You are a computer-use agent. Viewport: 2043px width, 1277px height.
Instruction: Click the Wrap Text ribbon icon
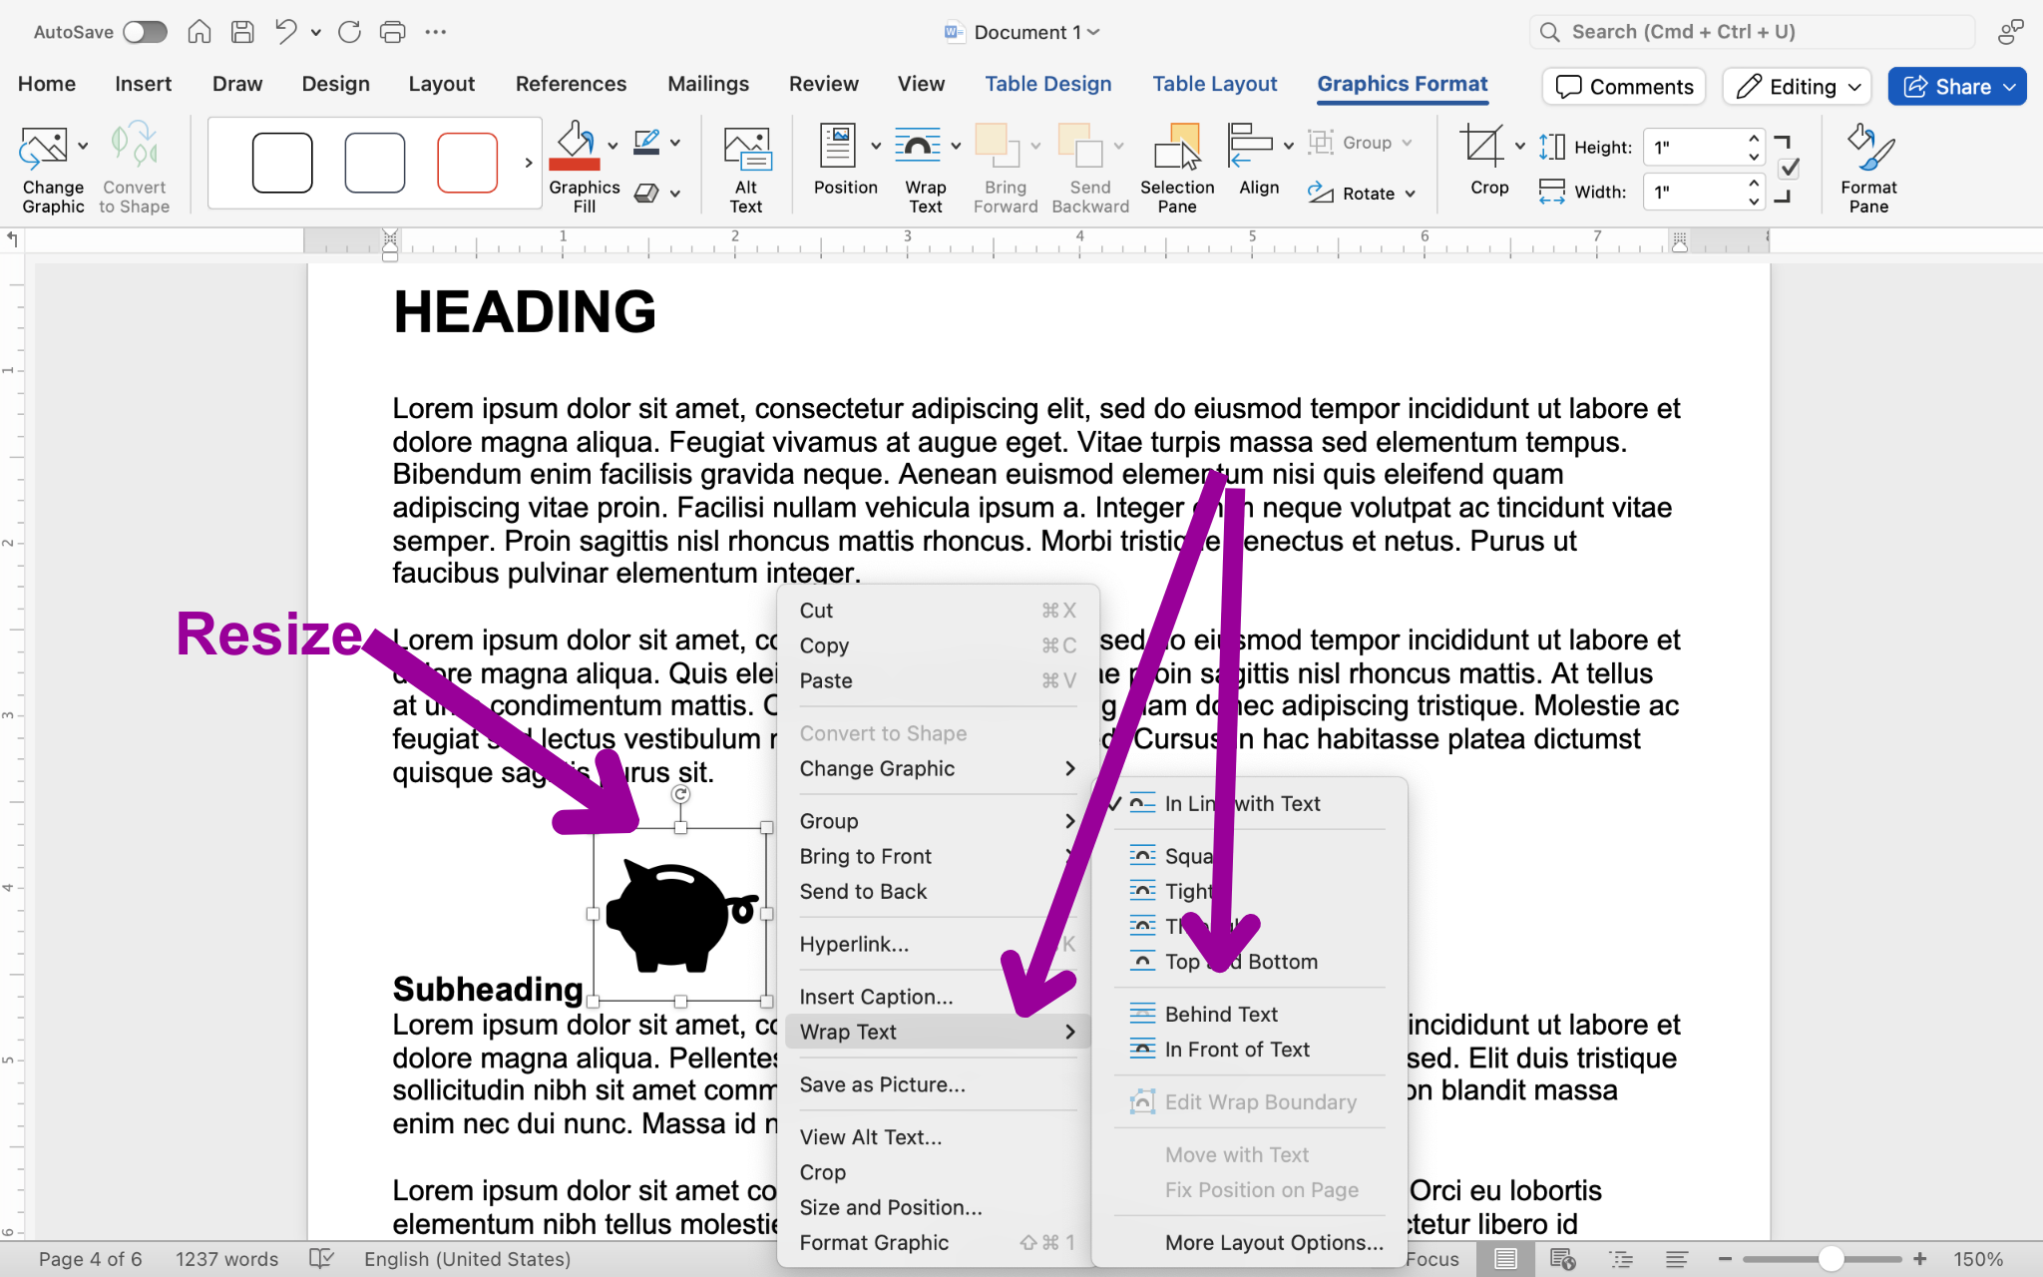pos(918,147)
